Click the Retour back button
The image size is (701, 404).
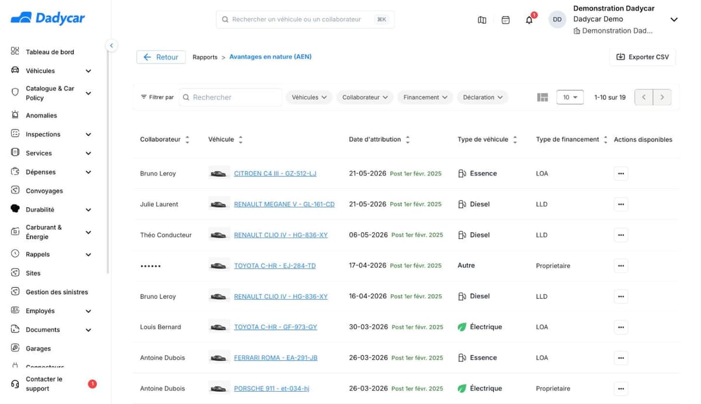point(161,57)
